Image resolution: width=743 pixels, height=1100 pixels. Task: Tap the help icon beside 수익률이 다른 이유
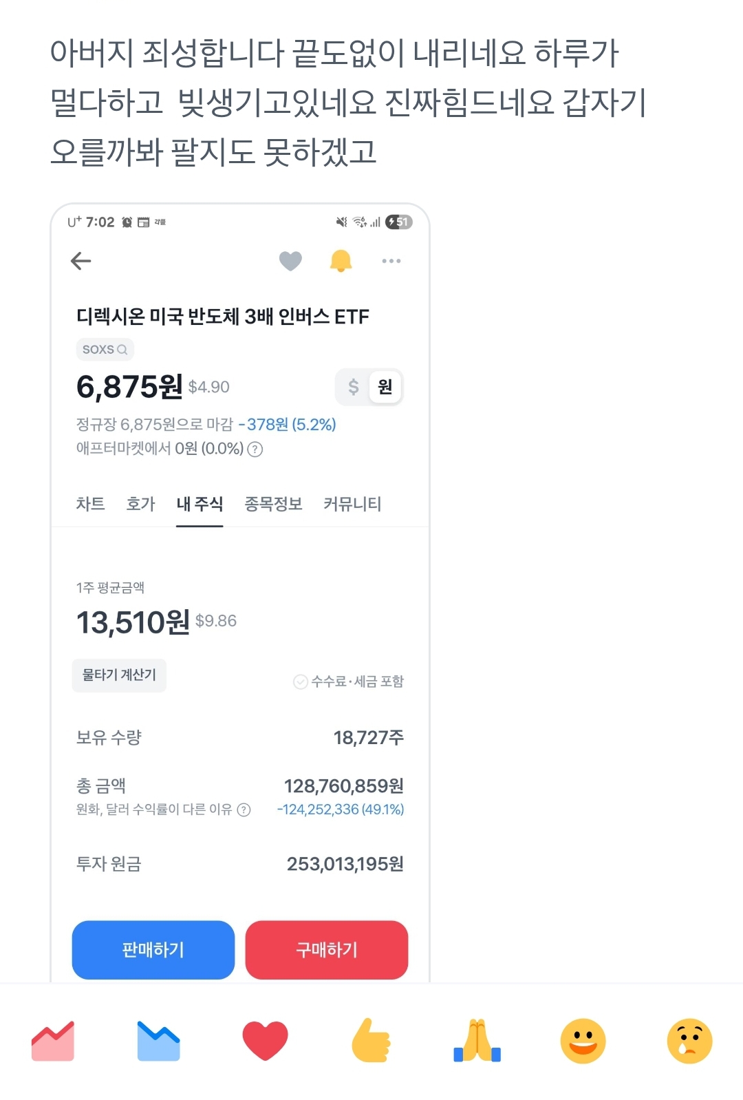tap(244, 810)
